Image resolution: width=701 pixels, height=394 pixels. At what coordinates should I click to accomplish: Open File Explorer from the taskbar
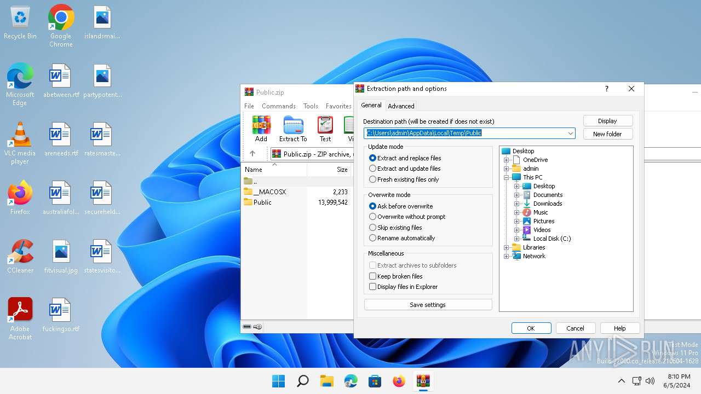(x=327, y=381)
